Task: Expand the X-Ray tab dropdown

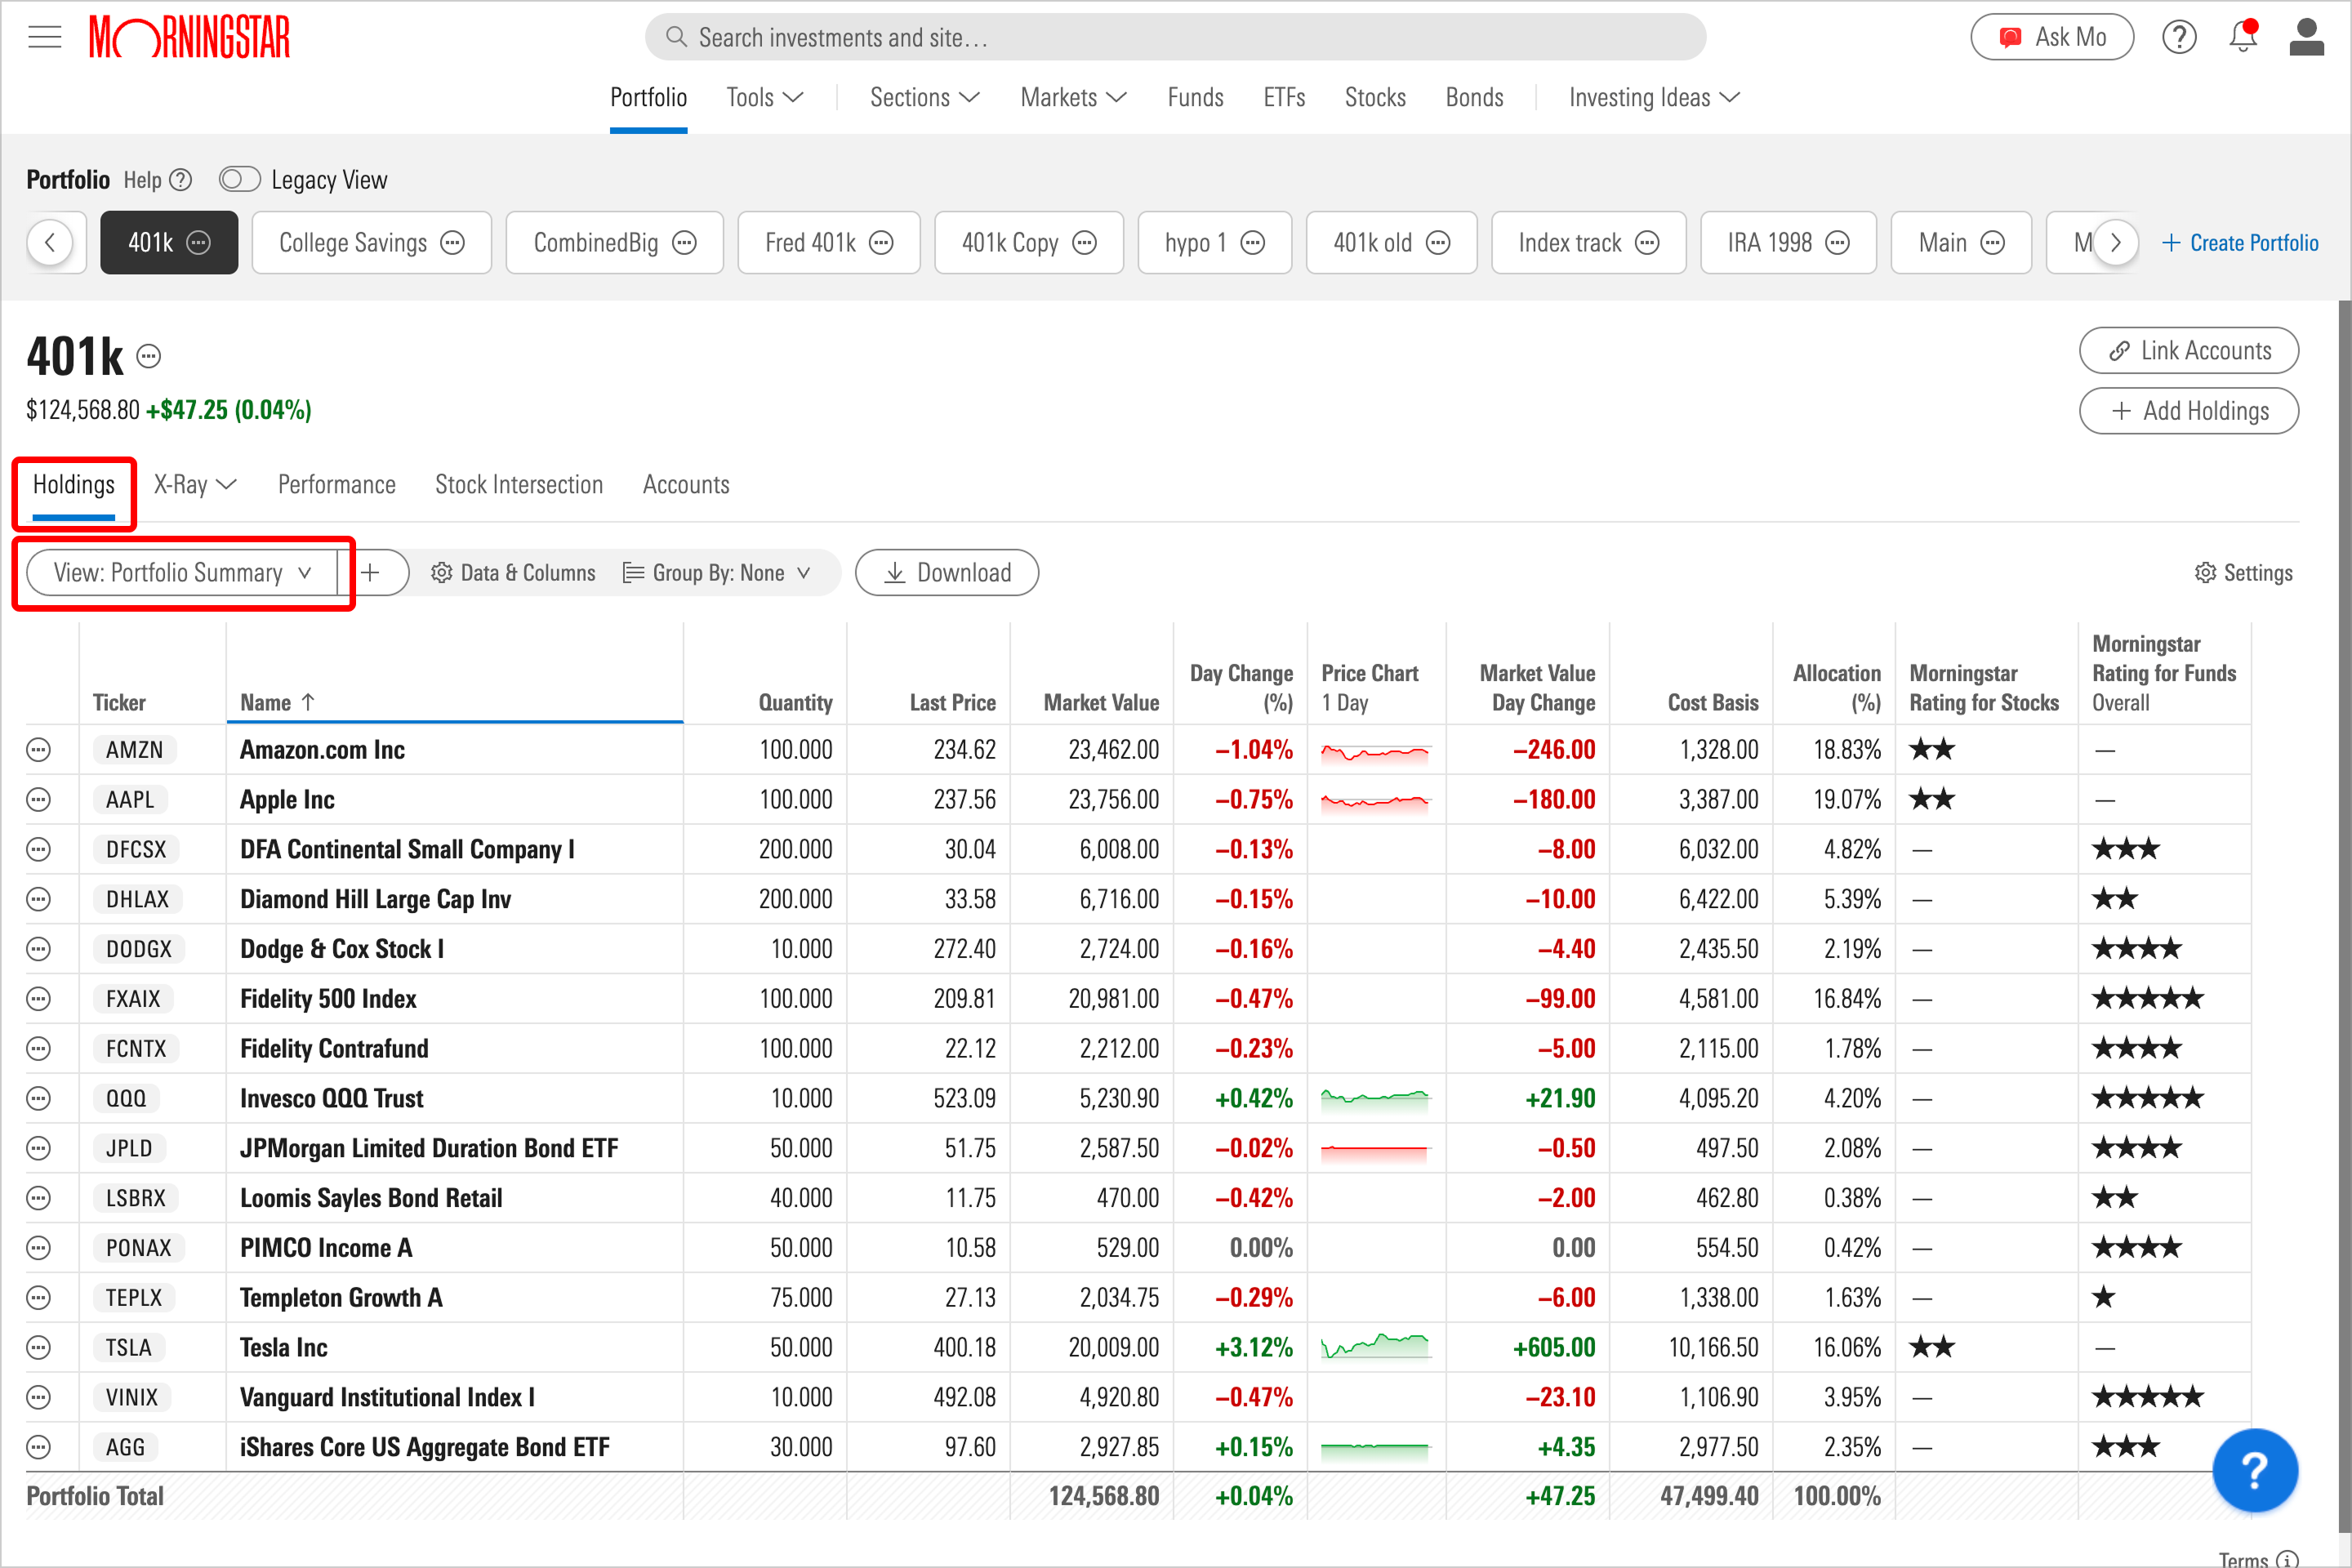Action: coord(195,485)
